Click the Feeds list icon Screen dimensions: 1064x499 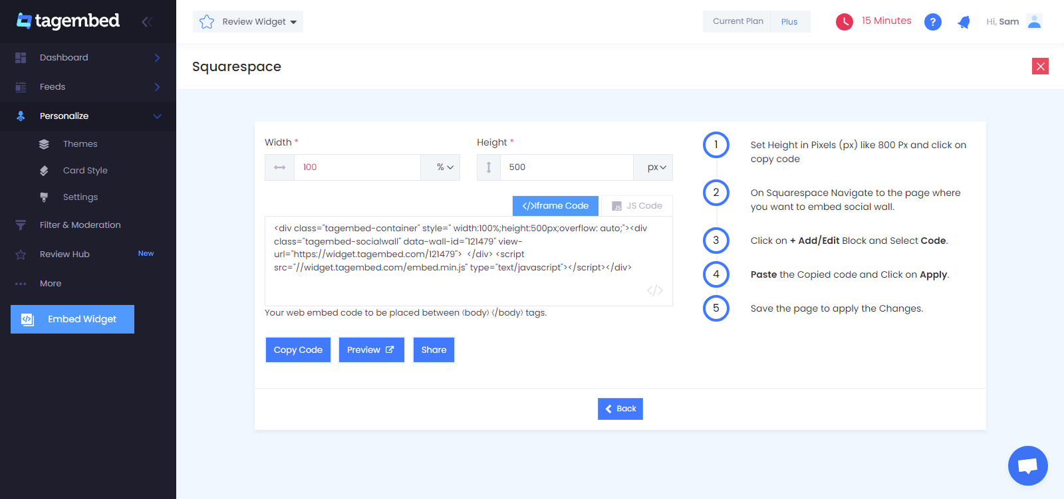point(21,87)
